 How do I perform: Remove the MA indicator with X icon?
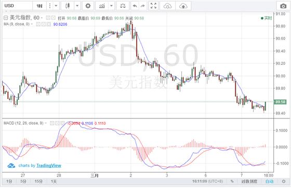point(49,24)
